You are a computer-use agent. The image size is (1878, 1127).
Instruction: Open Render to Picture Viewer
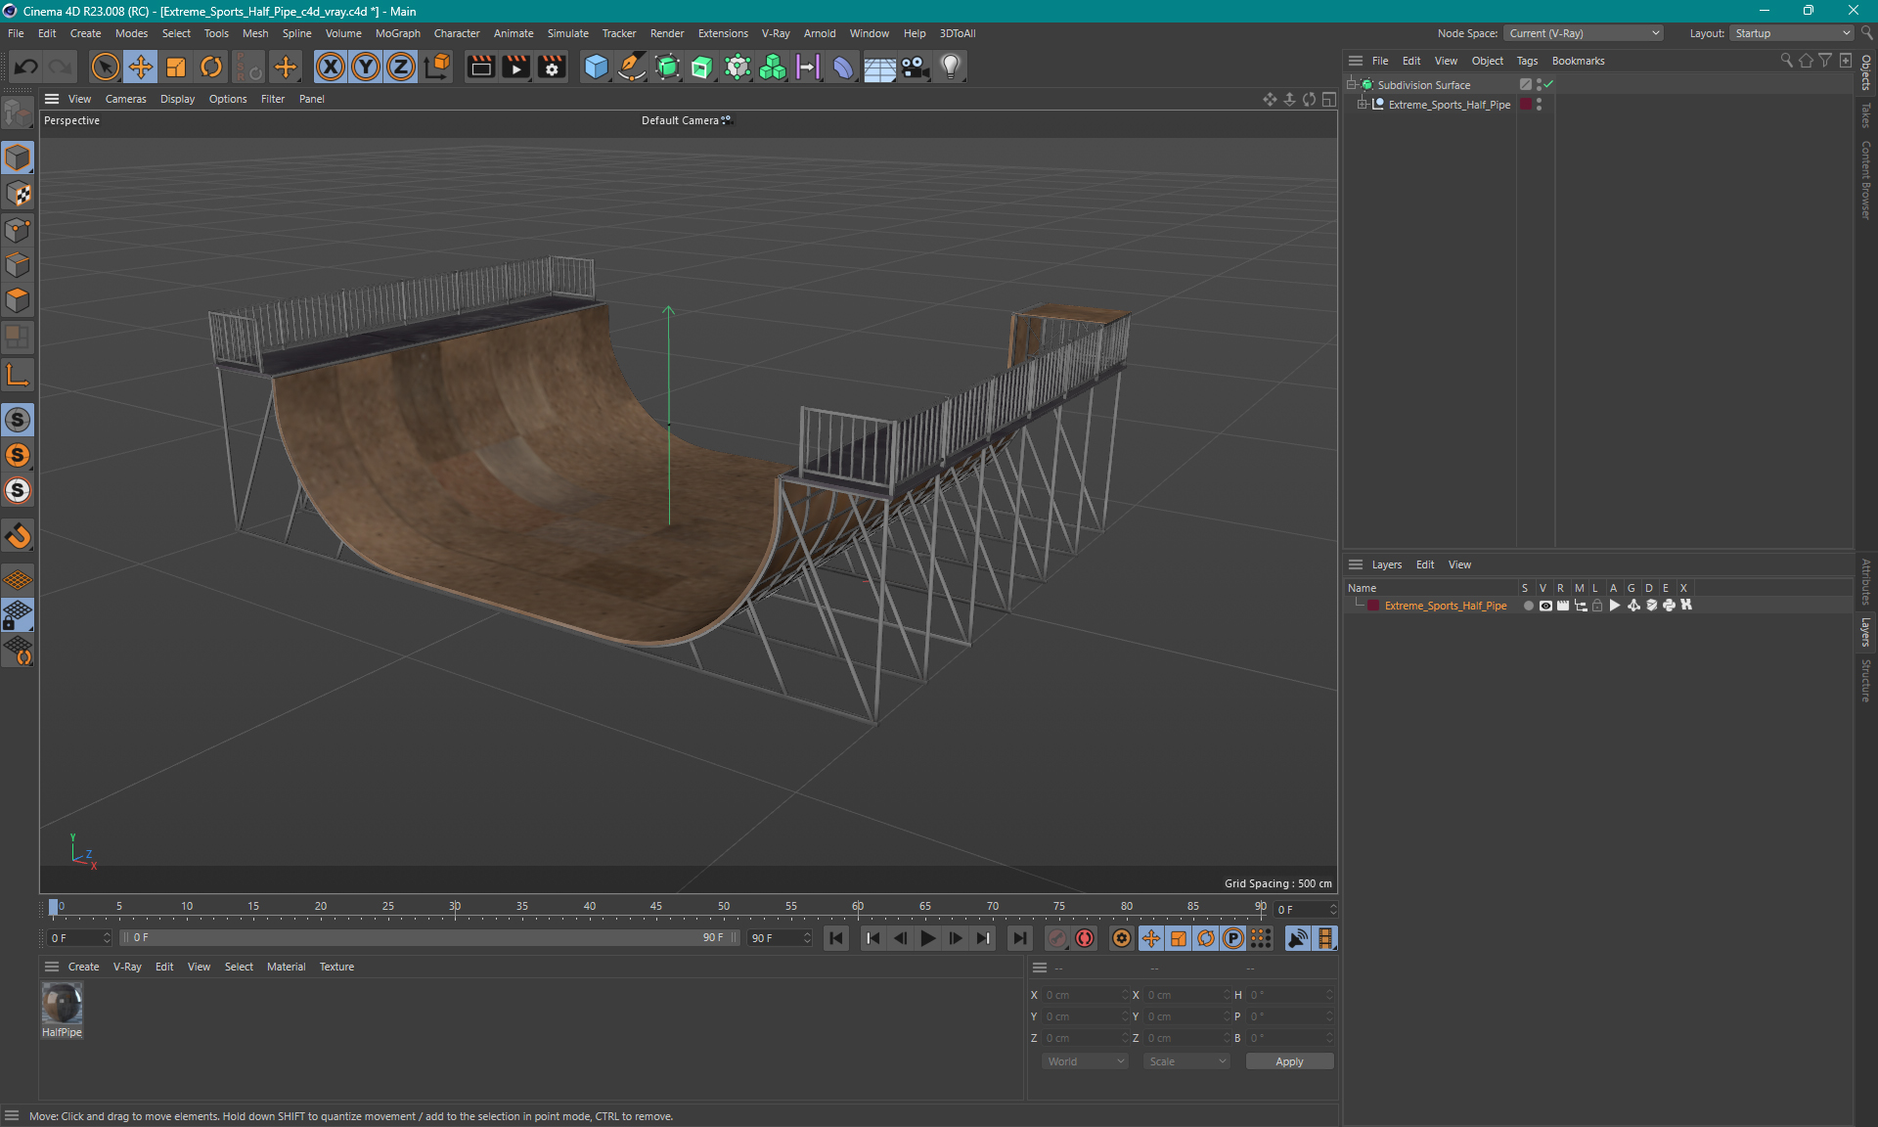[515, 67]
